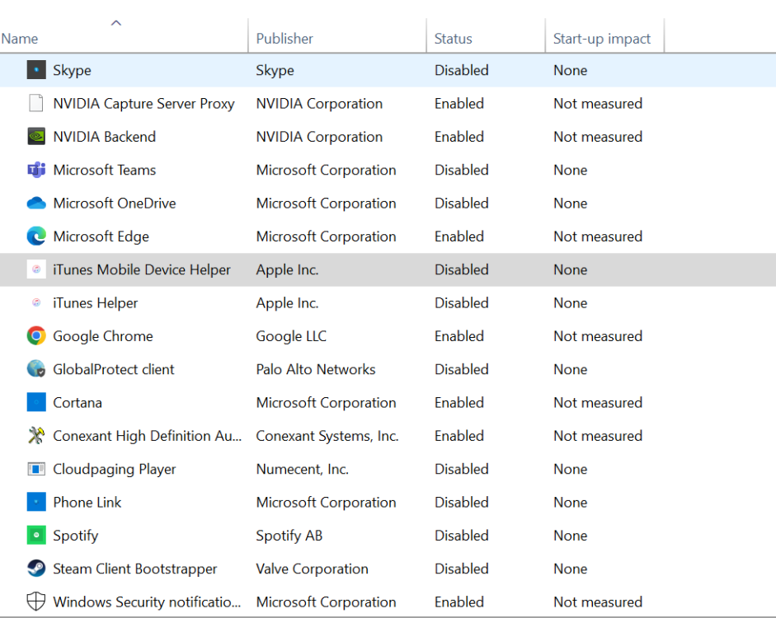Click the Cortana icon

tap(36, 402)
